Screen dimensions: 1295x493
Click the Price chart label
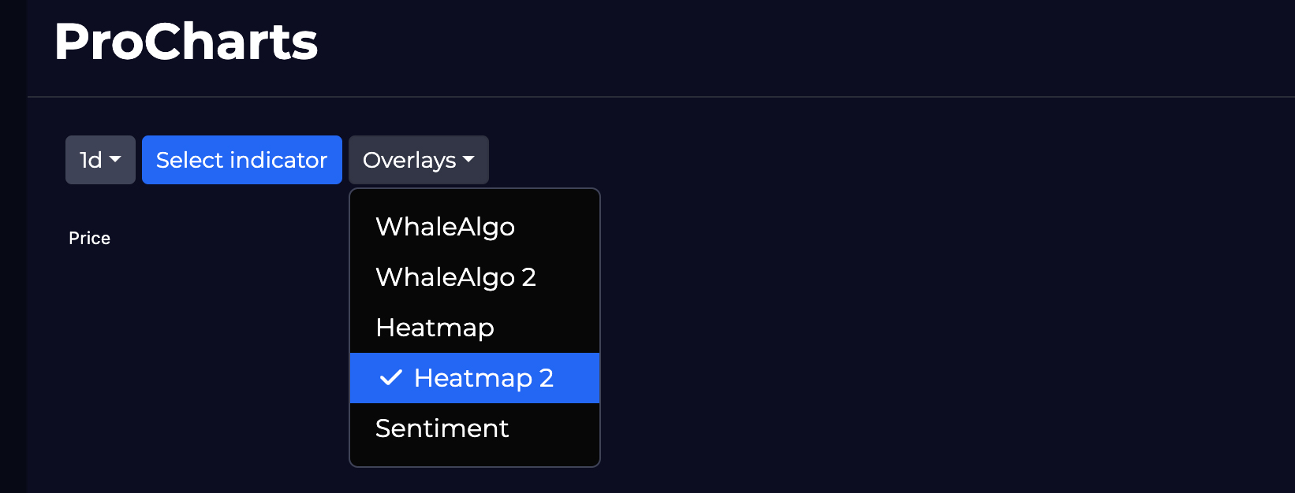89,238
